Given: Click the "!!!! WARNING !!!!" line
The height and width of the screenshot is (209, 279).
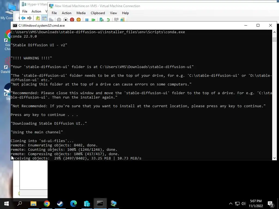Looking at the screenshot, I should [x=31, y=58].
